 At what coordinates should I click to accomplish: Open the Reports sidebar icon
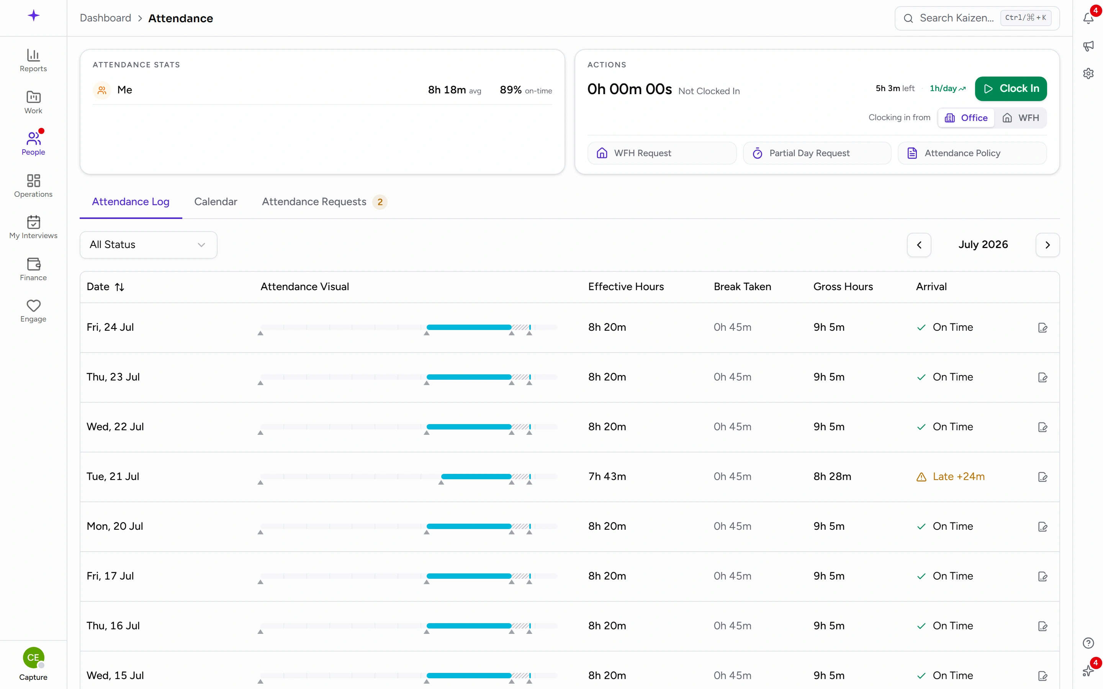(x=33, y=55)
